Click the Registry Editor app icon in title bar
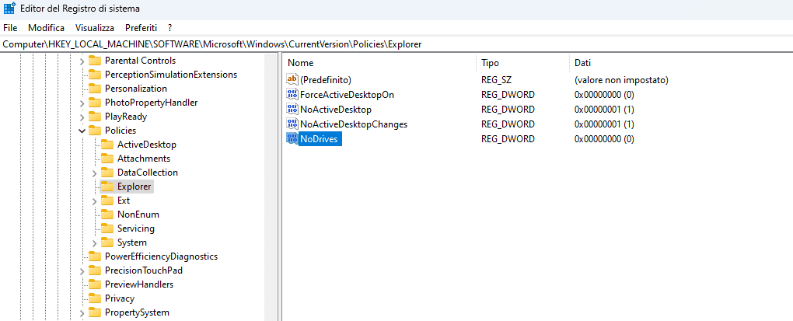 coord(9,9)
